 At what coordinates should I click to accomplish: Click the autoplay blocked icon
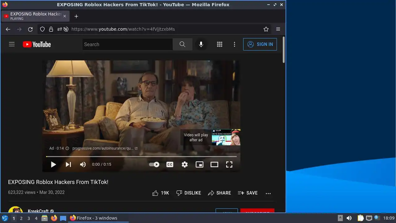pyautogui.click(x=66, y=29)
